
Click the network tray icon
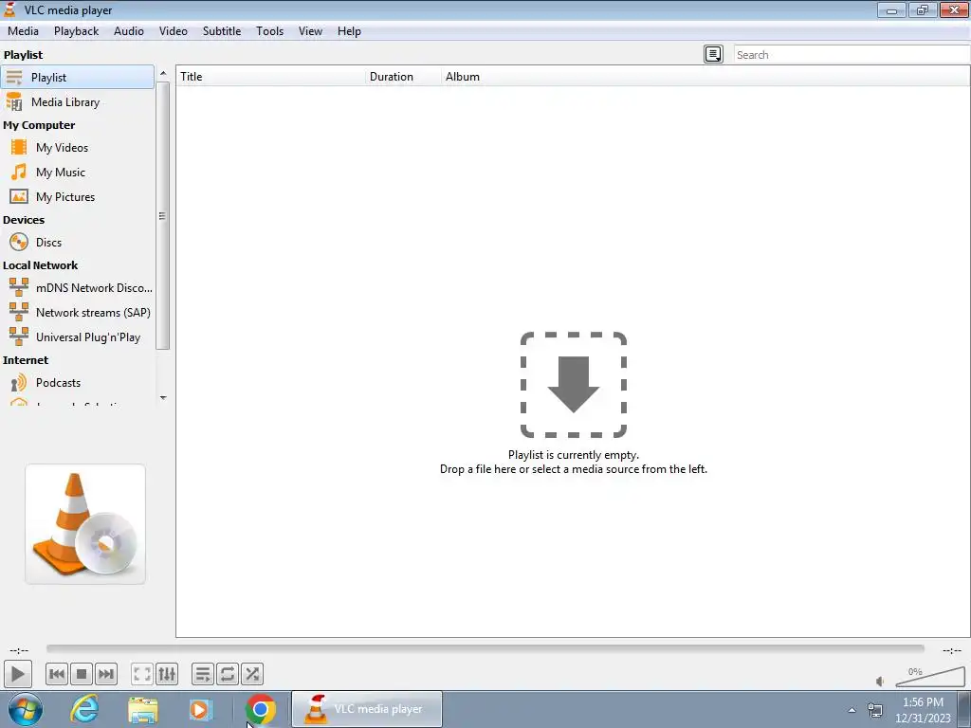[875, 710]
